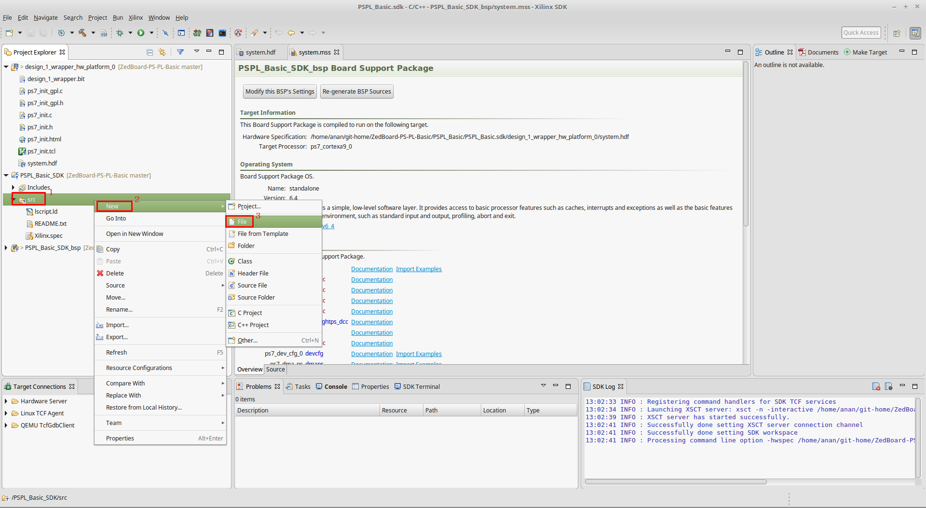
Task: Click the green and red hardware blocks icon
Action: [197, 33]
